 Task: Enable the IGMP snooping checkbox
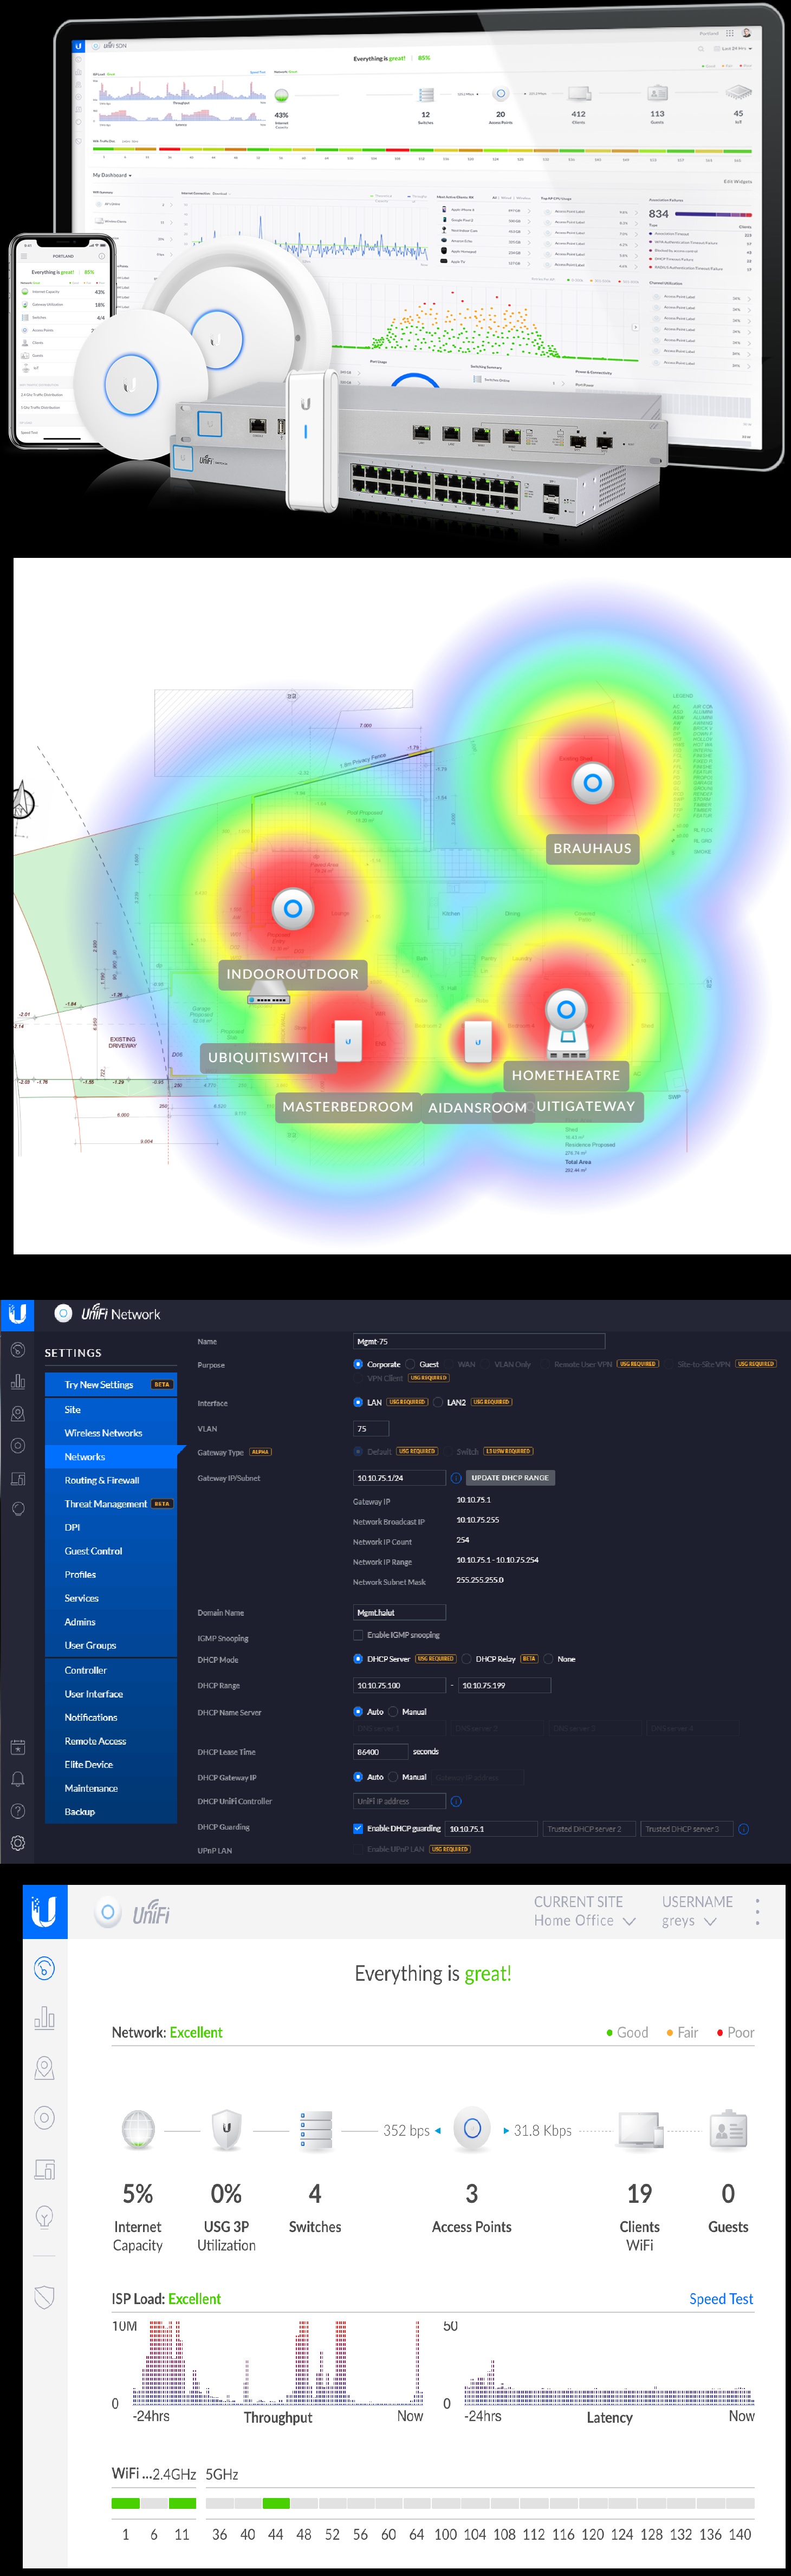tap(358, 1635)
